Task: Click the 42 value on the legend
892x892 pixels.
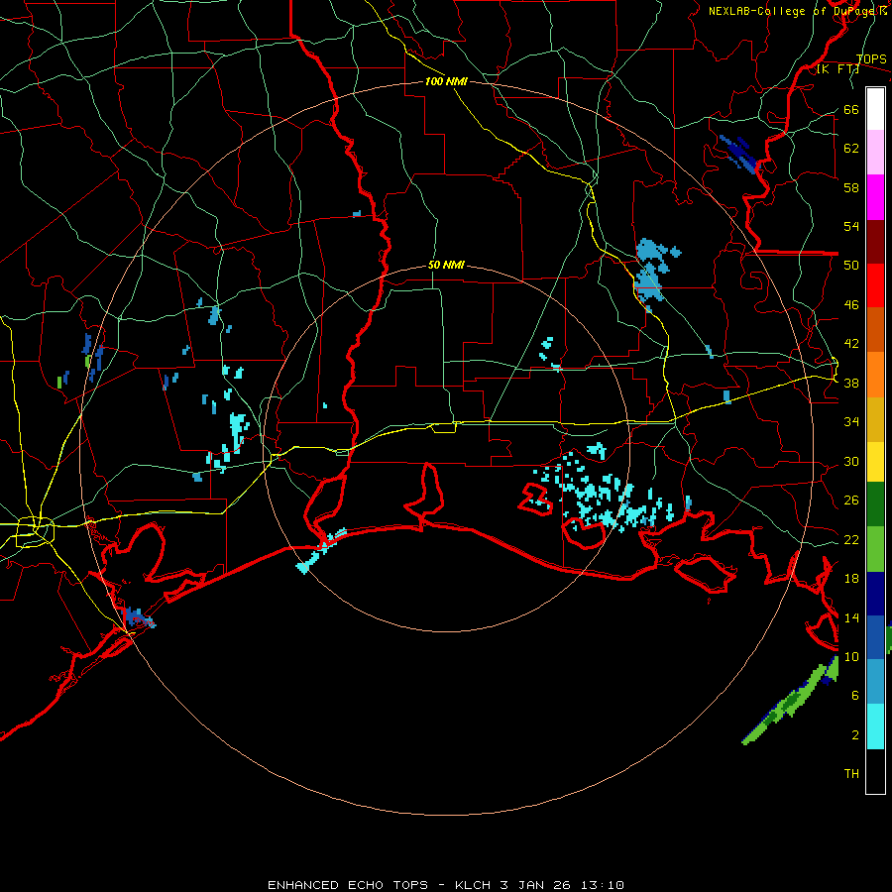Action: 851,343
